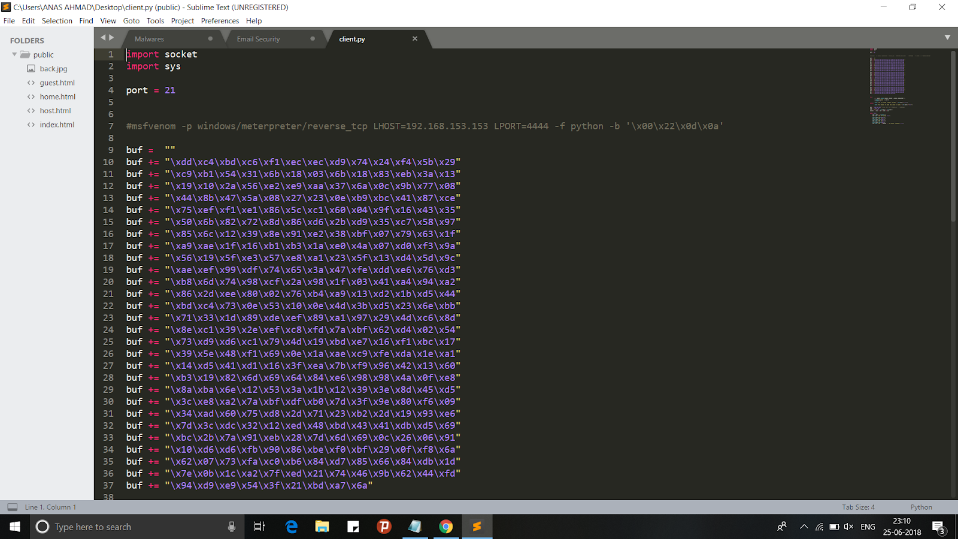Click unsaved dot on Email Security tab
The height and width of the screenshot is (539, 958).
coord(313,38)
